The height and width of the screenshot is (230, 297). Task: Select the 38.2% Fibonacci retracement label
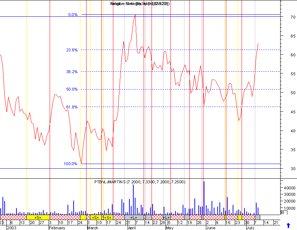pyautogui.click(x=72, y=72)
